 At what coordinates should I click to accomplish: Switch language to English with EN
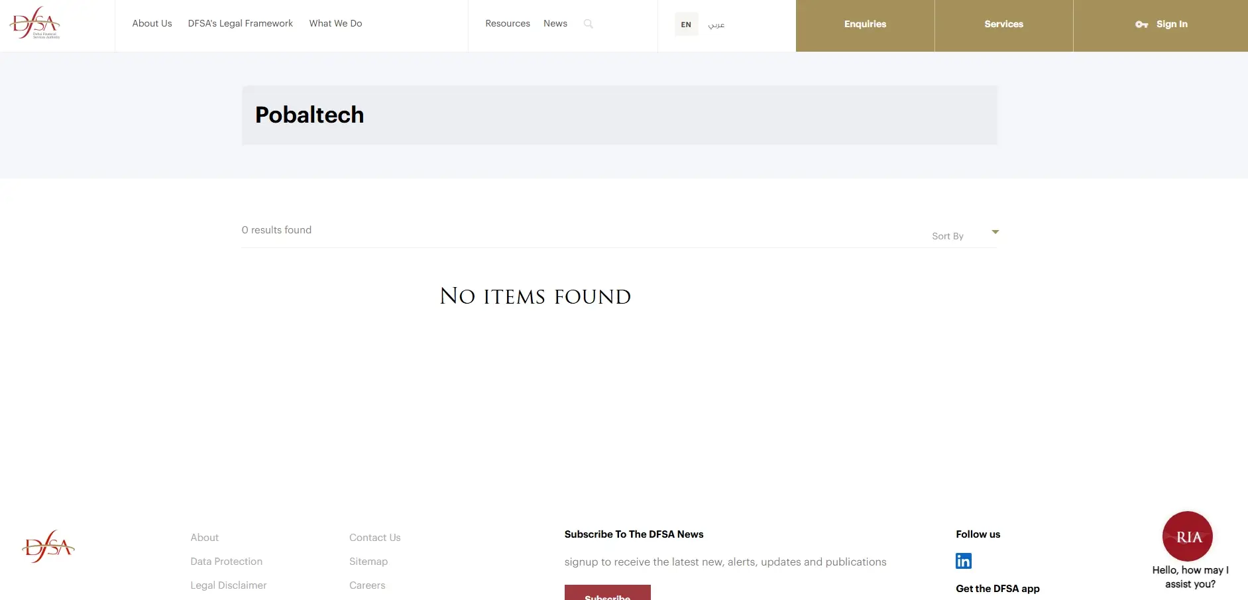point(686,25)
